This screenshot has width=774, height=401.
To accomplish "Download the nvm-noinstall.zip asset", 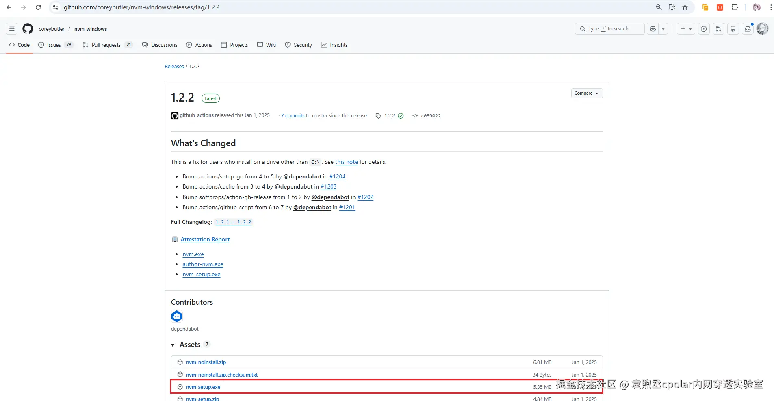I will 206,362.
